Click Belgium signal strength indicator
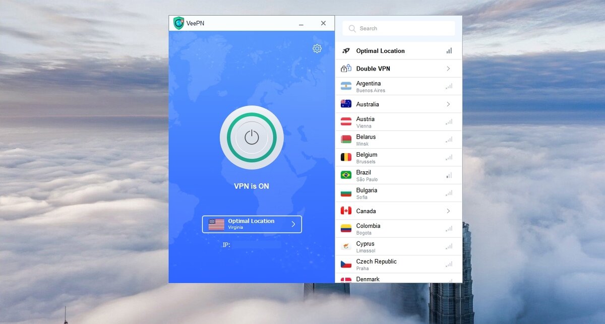The width and height of the screenshot is (605, 324). pos(449,157)
